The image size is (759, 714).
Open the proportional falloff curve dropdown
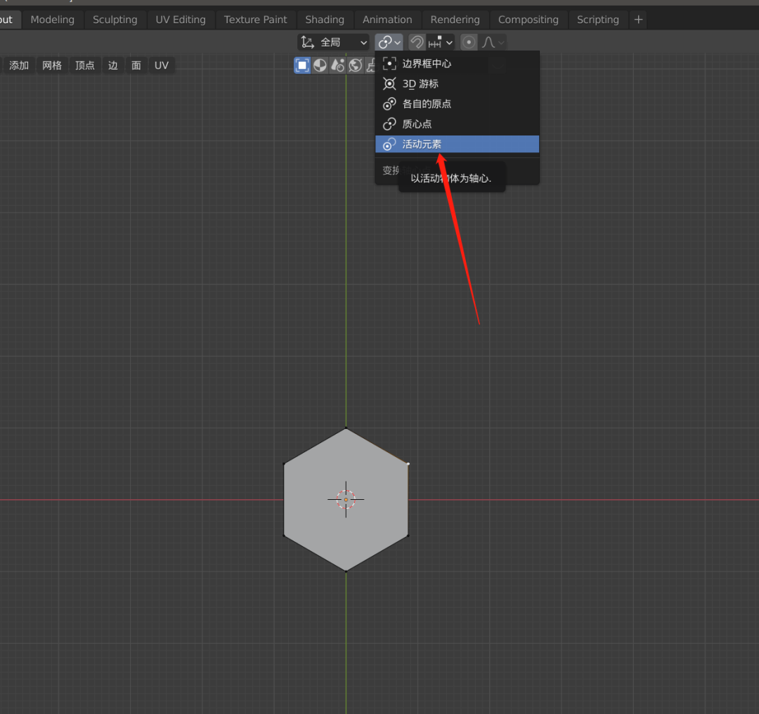click(493, 43)
